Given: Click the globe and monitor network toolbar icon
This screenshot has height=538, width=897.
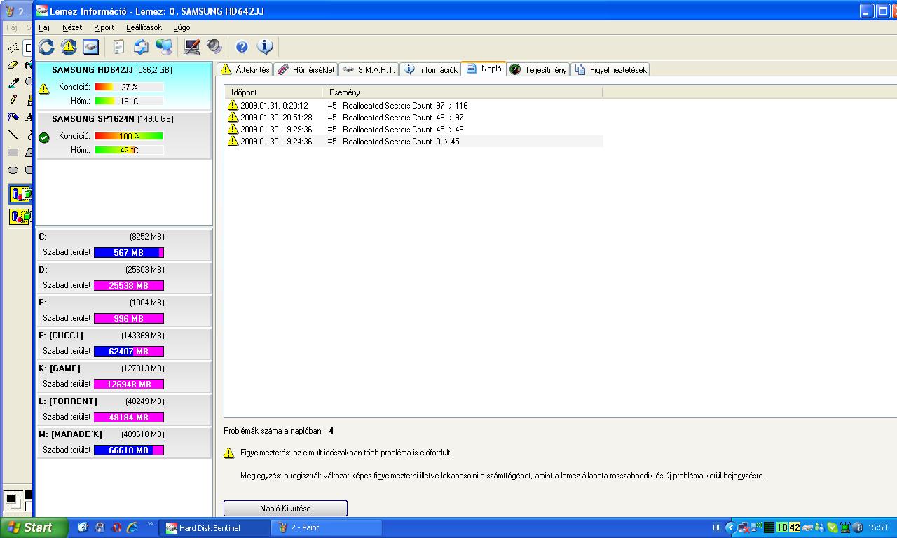Looking at the screenshot, I should click(x=164, y=47).
